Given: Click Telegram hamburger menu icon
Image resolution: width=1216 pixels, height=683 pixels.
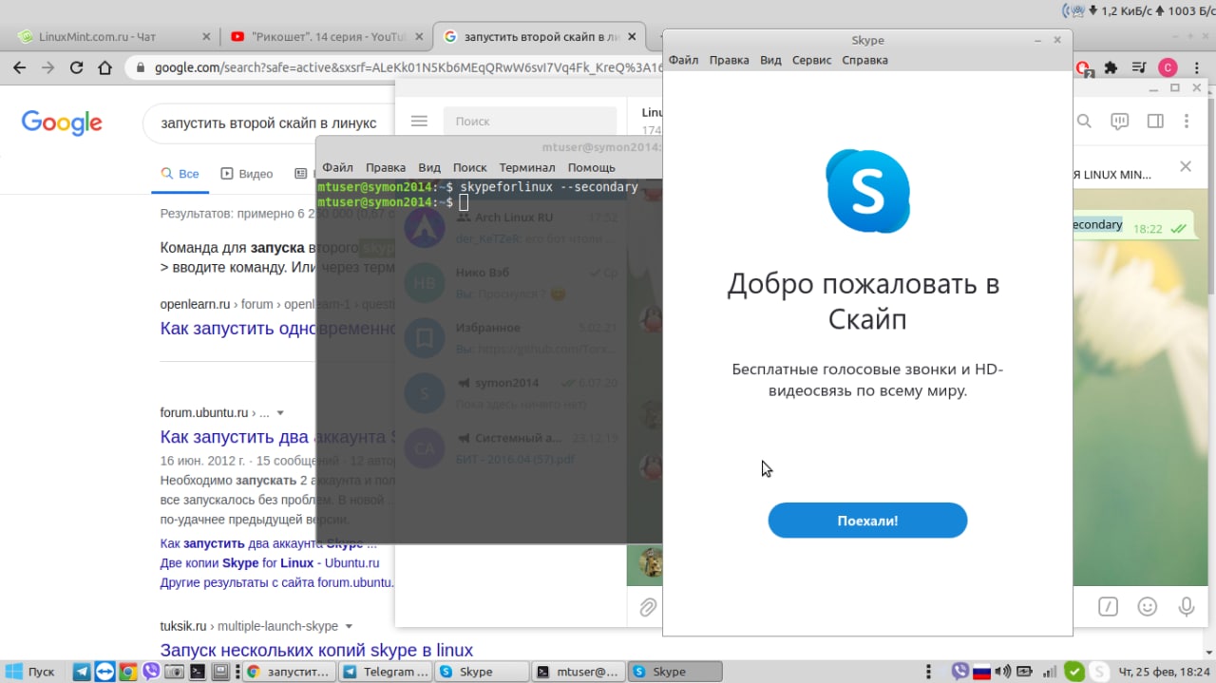Looking at the screenshot, I should point(419,122).
